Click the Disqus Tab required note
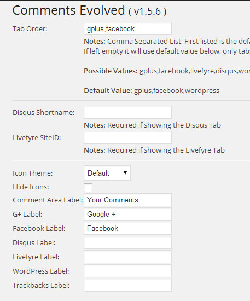This screenshot has height=301, width=250. point(152,125)
